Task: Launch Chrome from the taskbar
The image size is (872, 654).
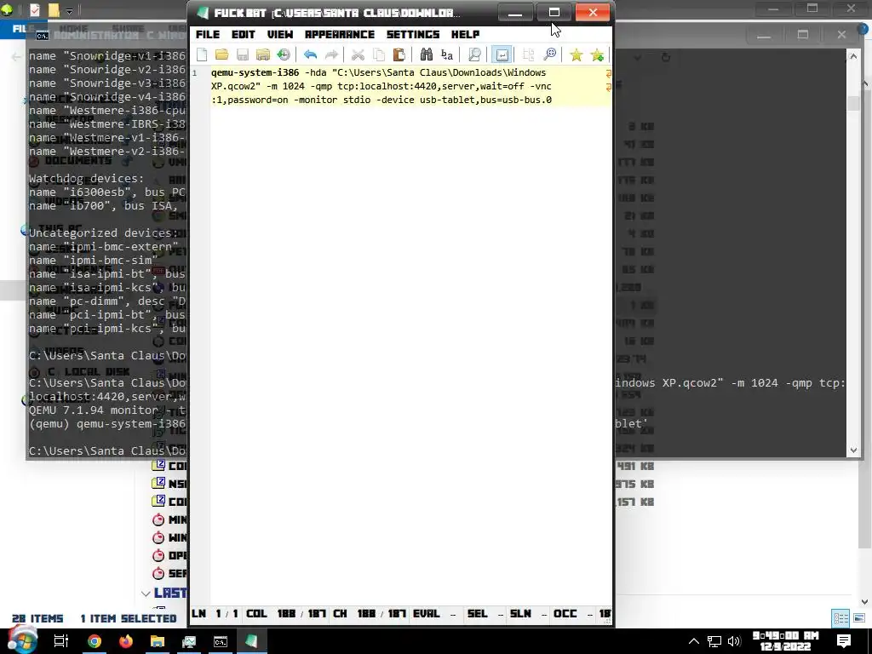Action: click(95, 641)
